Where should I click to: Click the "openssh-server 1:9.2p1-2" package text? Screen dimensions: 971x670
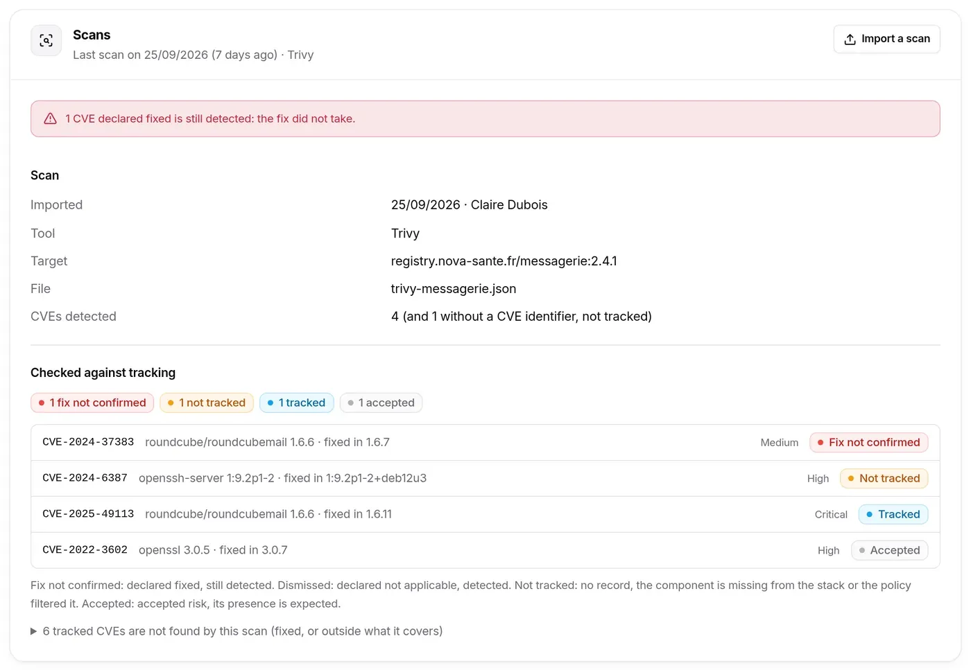[x=207, y=478]
